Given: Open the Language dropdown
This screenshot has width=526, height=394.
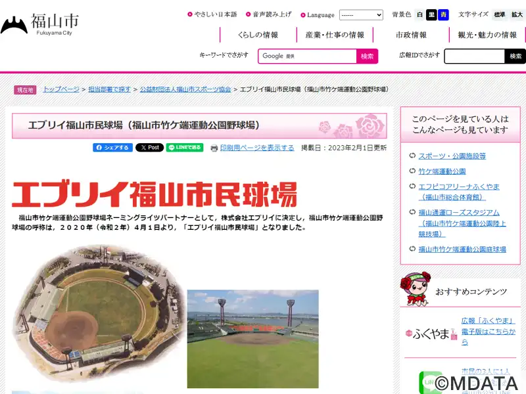Looking at the screenshot, I should pyautogui.click(x=361, y=14).
